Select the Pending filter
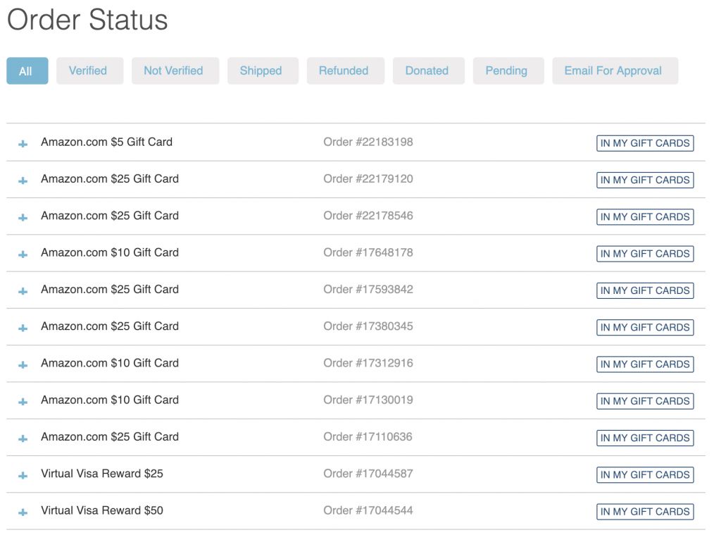Viewport: 721px width, 547px height. click(508, 70)
